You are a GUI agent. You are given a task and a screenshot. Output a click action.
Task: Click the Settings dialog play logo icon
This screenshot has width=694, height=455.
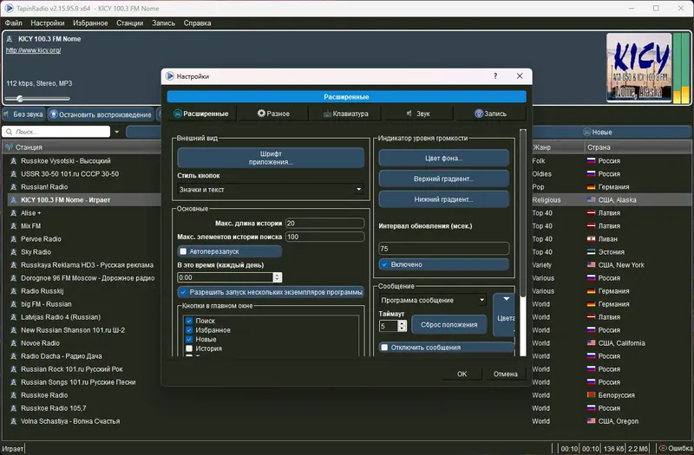pyautogui.click(x=170, y=76)
